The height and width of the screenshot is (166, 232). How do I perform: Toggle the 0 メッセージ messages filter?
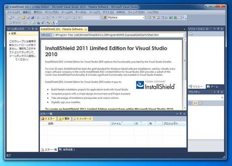(x=82, y=118)
